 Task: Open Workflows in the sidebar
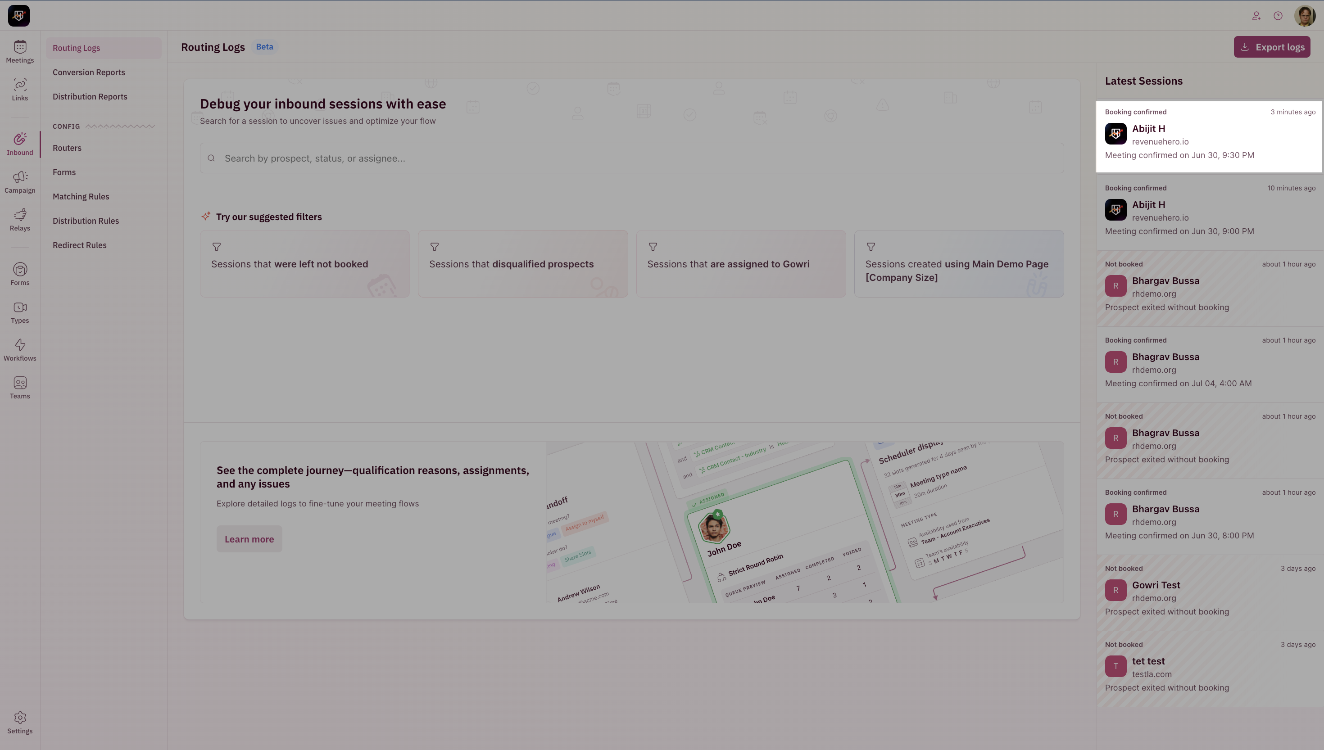20,350
